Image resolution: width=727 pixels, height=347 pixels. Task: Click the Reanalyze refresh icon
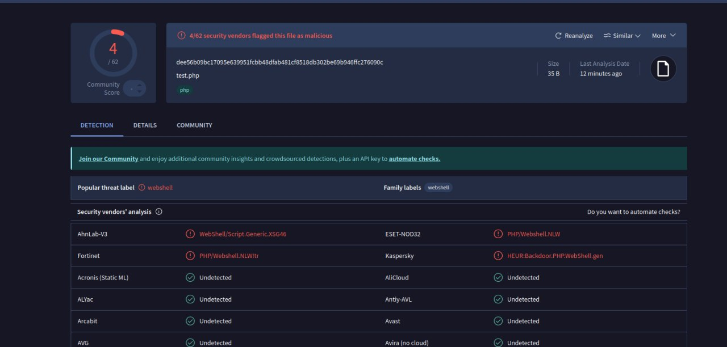558,36
